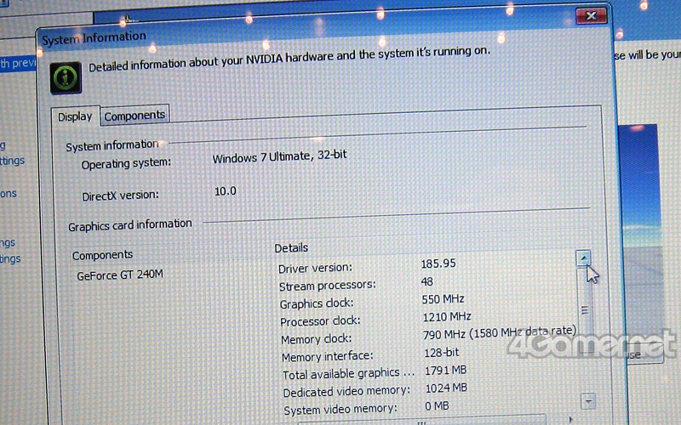Click the Processor clock value '1210 MHz'
Image resolution: width=681 pixels, height=425 pixels.
[x=447, y=317]
